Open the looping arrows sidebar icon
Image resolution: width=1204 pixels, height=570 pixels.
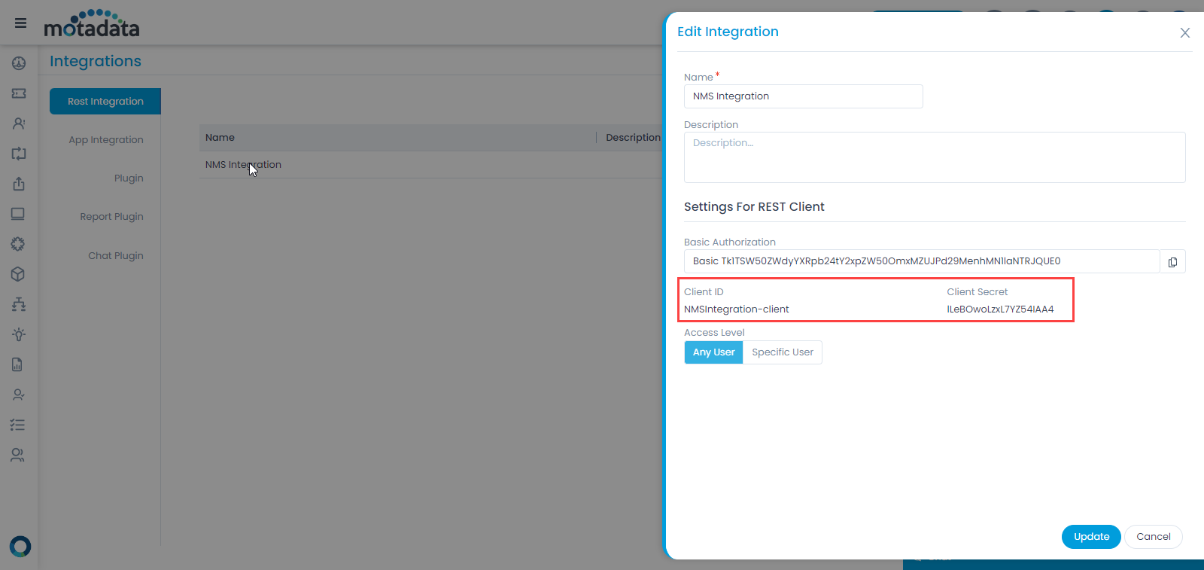19,154
